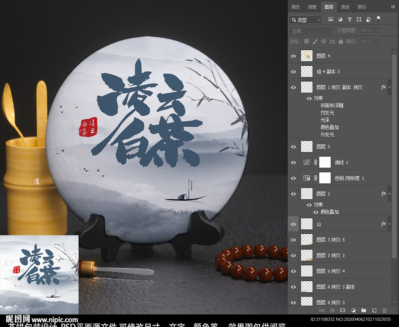The height and width of the screenshot is (327, 399).
Task: Lock artboard nesting icon
Action: click(x=332, y=41)
